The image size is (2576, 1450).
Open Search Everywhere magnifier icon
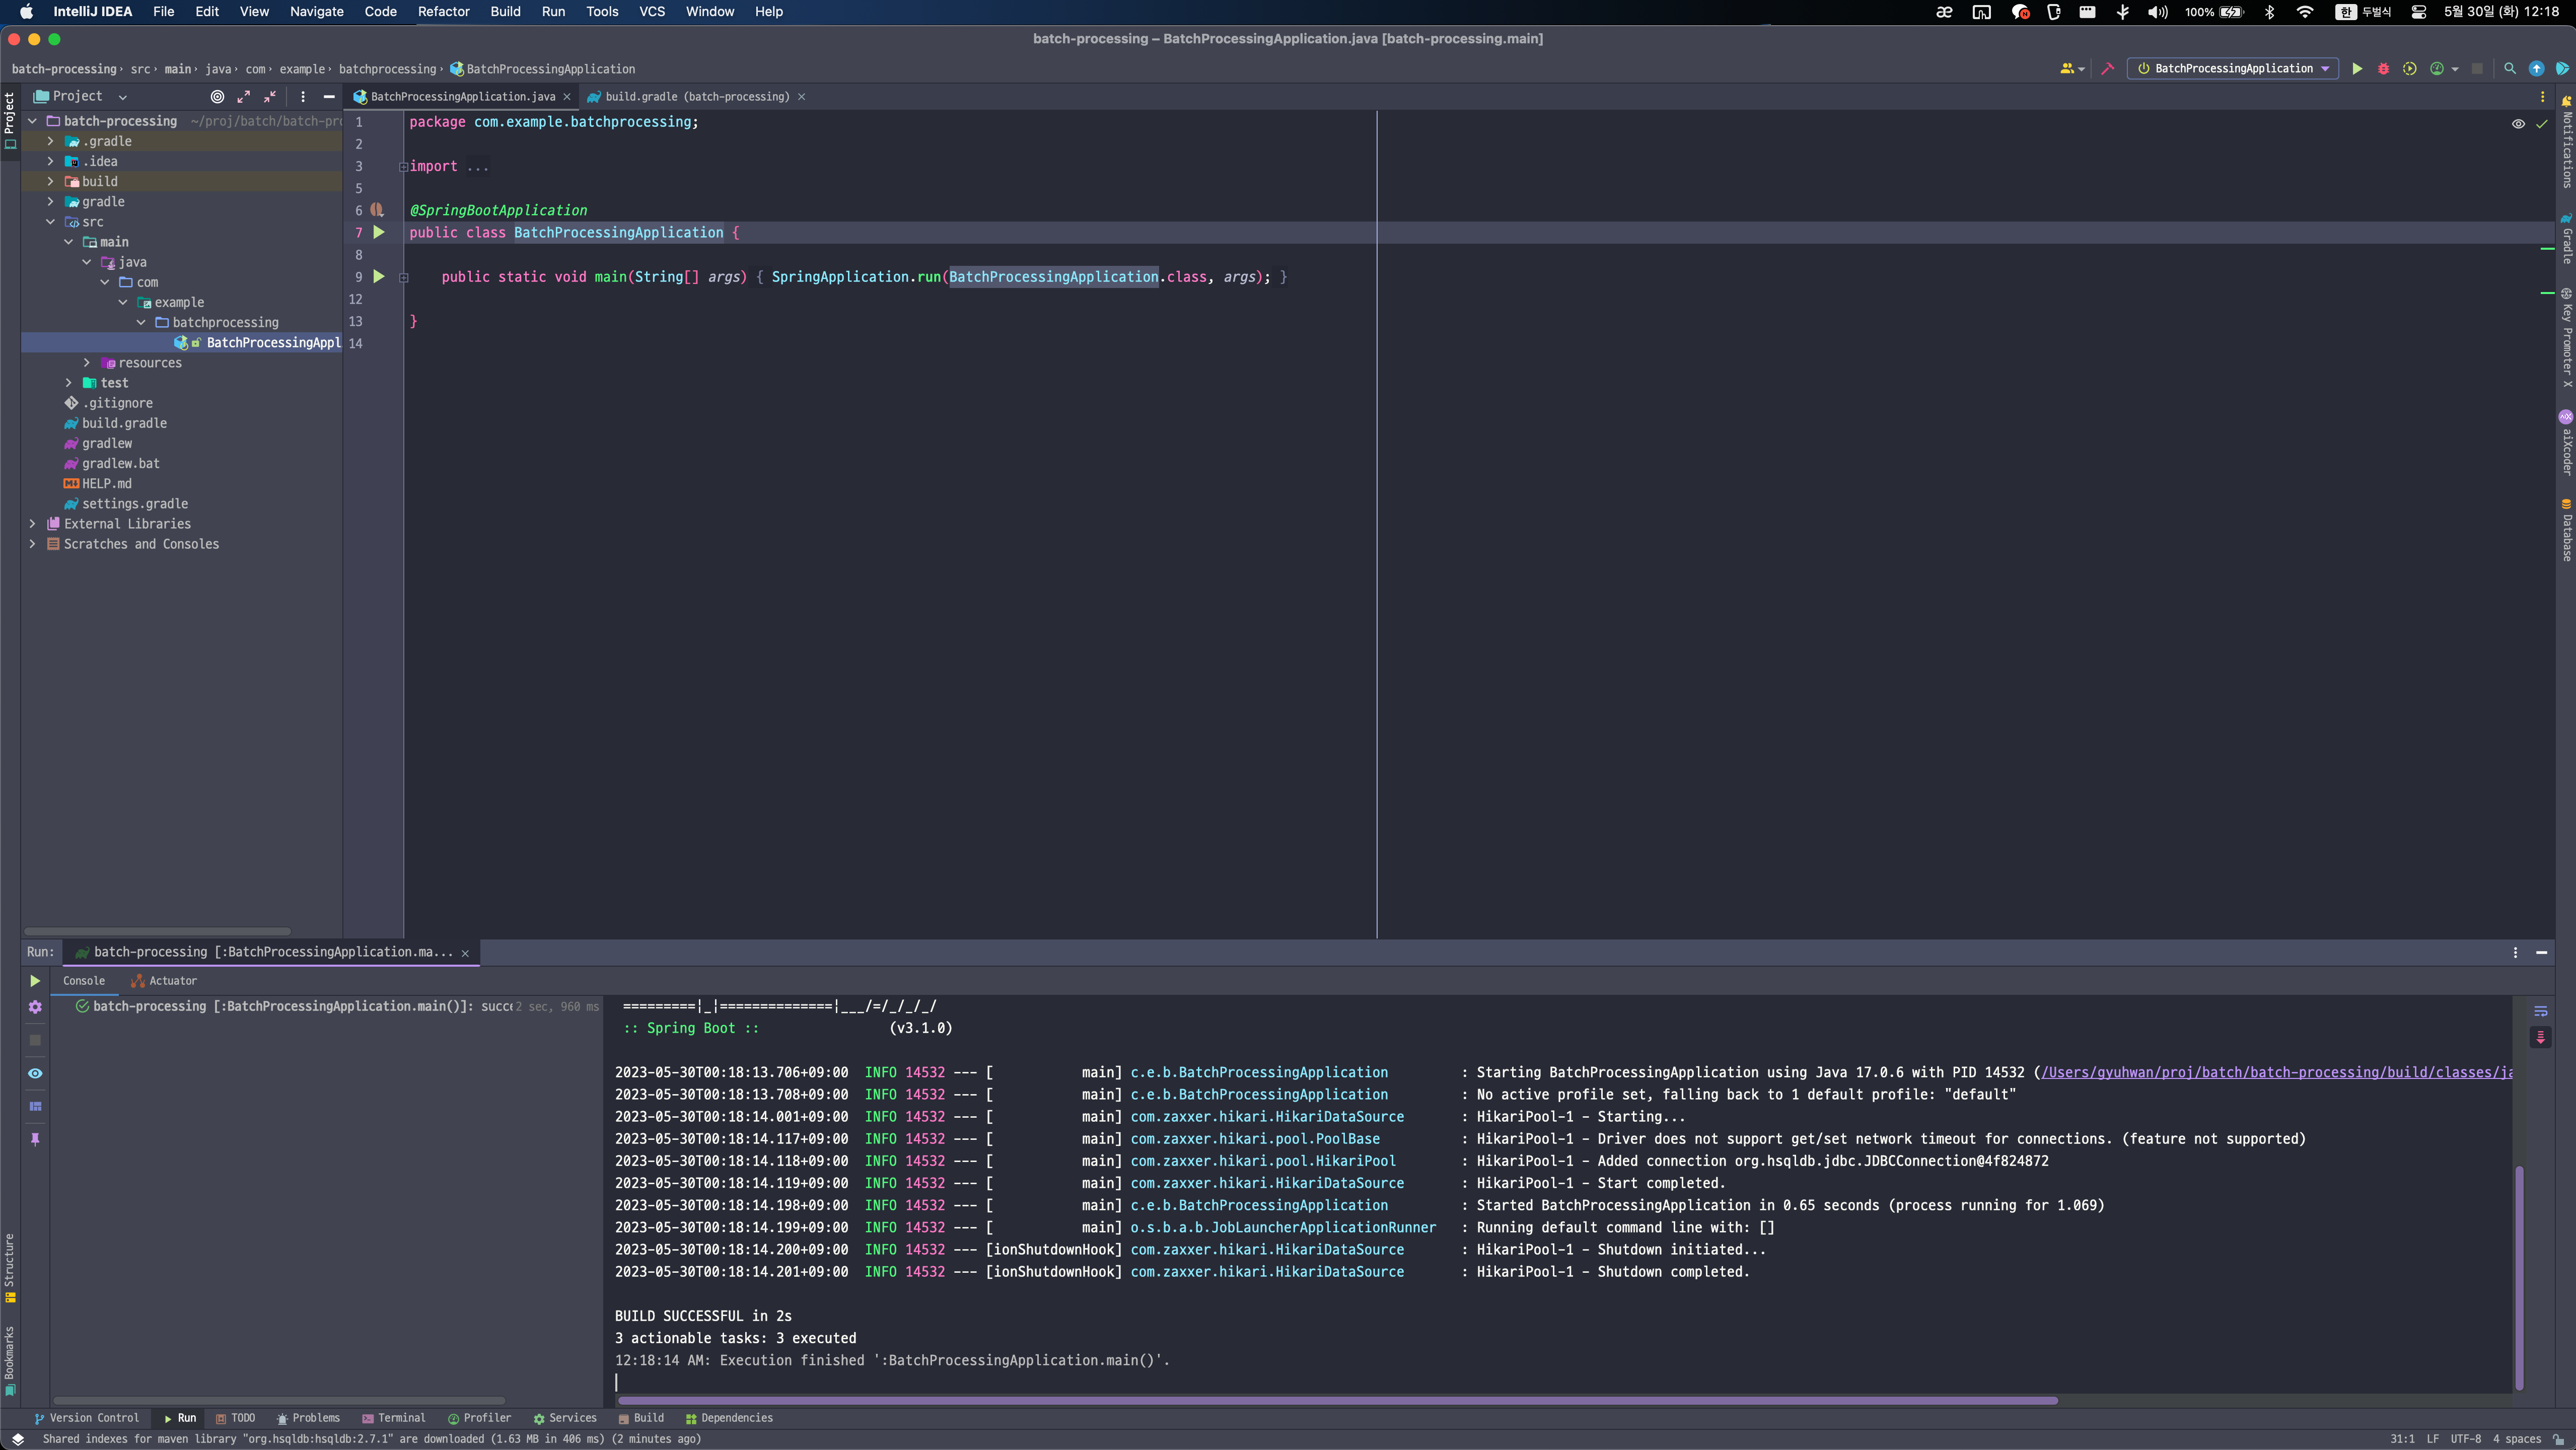coord(2510,69)
